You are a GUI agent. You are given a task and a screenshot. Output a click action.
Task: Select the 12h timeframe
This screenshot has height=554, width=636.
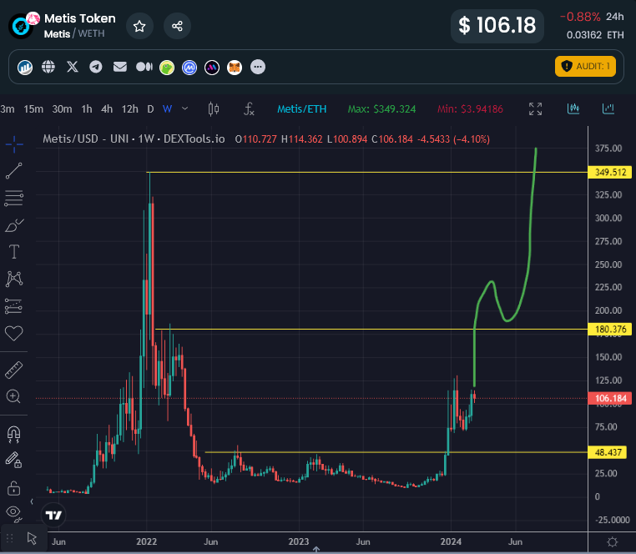tap(130, 109)
